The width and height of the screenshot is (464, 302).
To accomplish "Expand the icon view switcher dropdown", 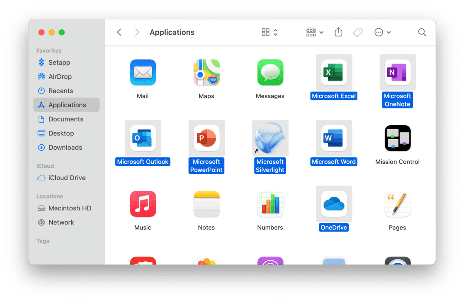I will pos(270,32).
